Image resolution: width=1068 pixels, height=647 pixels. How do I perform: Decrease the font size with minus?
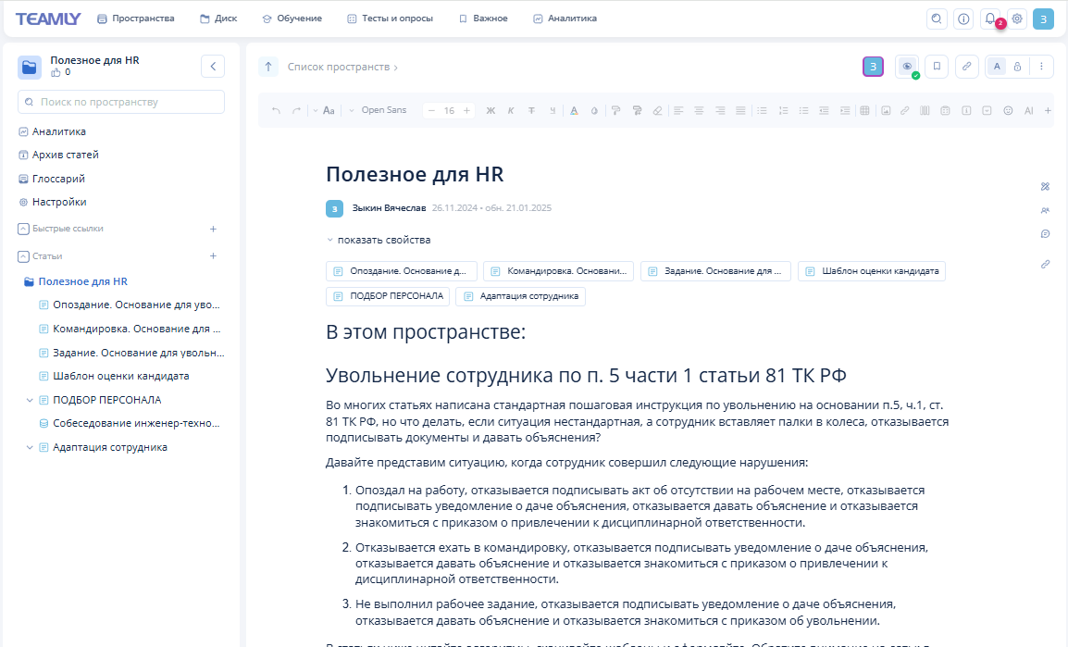click(x=431, y=110)
